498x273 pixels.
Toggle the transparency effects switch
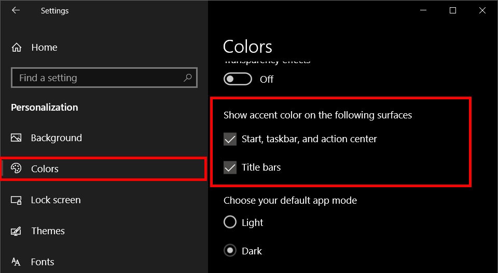click(x=238, y=79)
